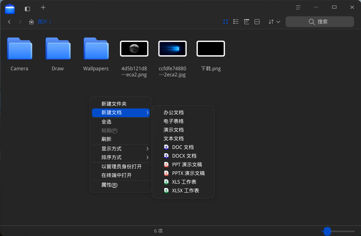
Task: Expand the 新建文档 submenu arrow
Action: point(147,113)
